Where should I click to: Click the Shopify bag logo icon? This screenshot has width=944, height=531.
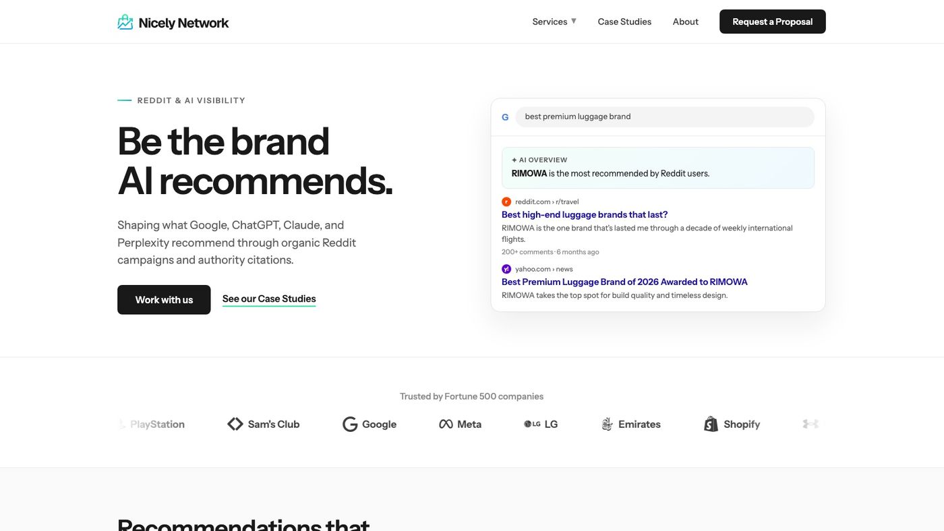(711, 424)
